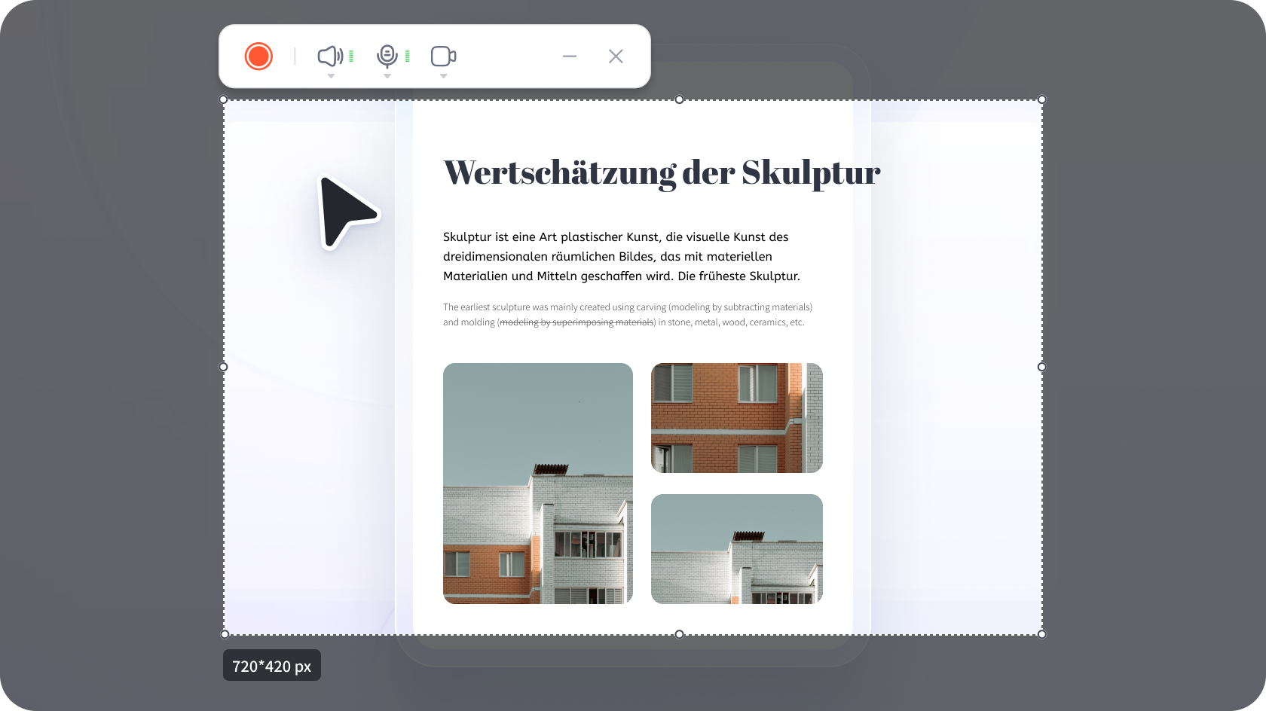Screen dimensions: 1266x711
Task: Open speaker options dropdown arrow
Action: (x=331, y=76)
